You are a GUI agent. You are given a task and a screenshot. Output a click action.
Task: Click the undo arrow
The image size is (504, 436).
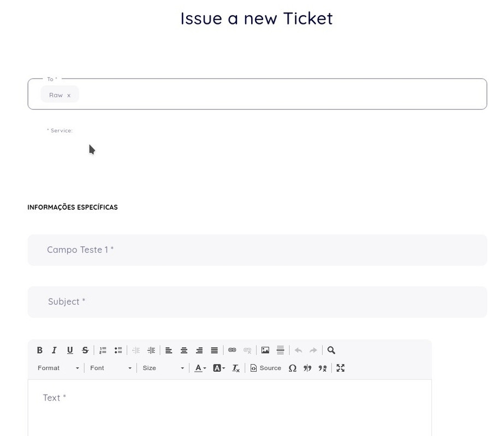coord(298,350)
